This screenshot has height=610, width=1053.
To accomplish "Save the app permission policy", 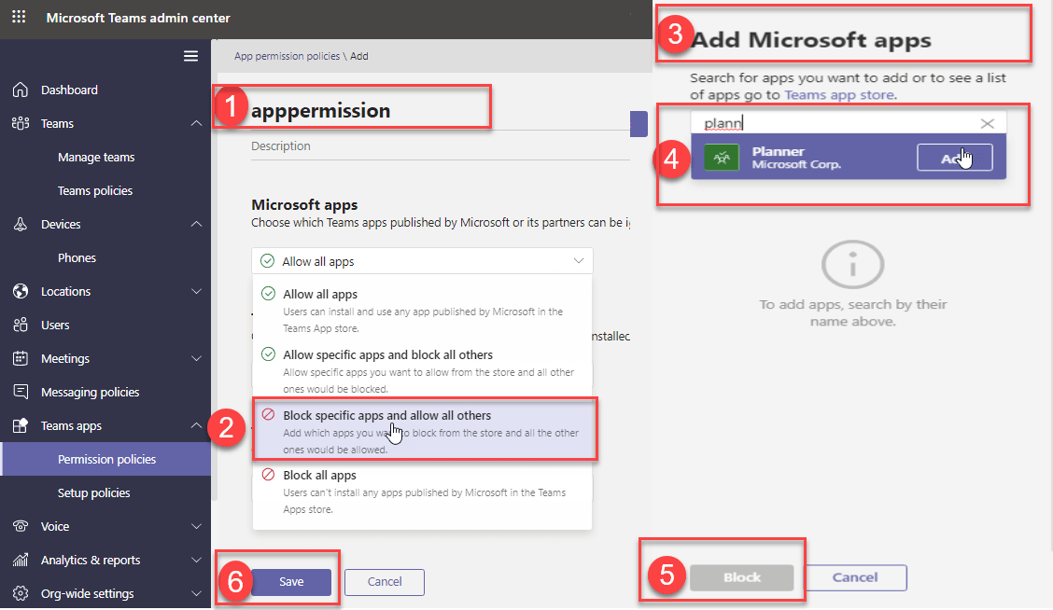I will pos(290,582).
